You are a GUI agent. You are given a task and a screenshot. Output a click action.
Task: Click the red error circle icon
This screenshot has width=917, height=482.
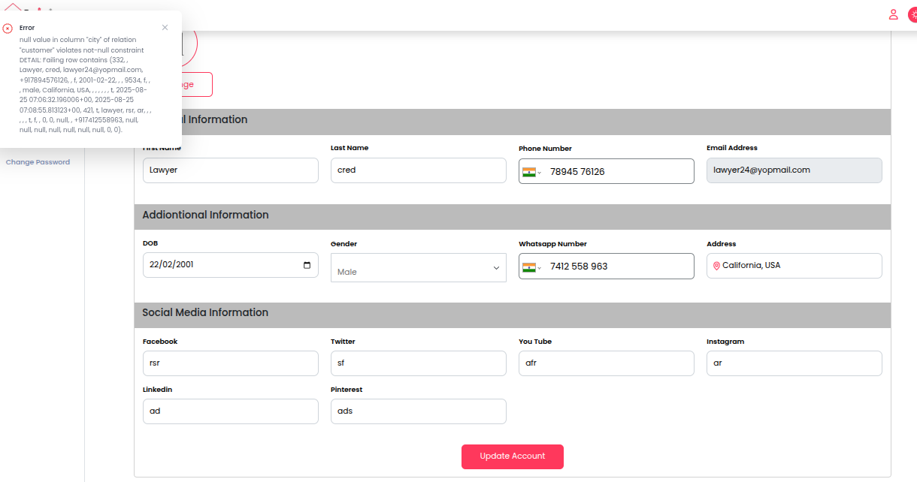[x=8, y=29]
